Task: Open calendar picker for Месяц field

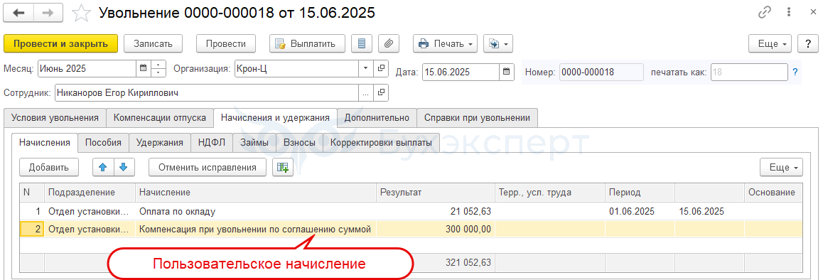Action: coord(144,69)
